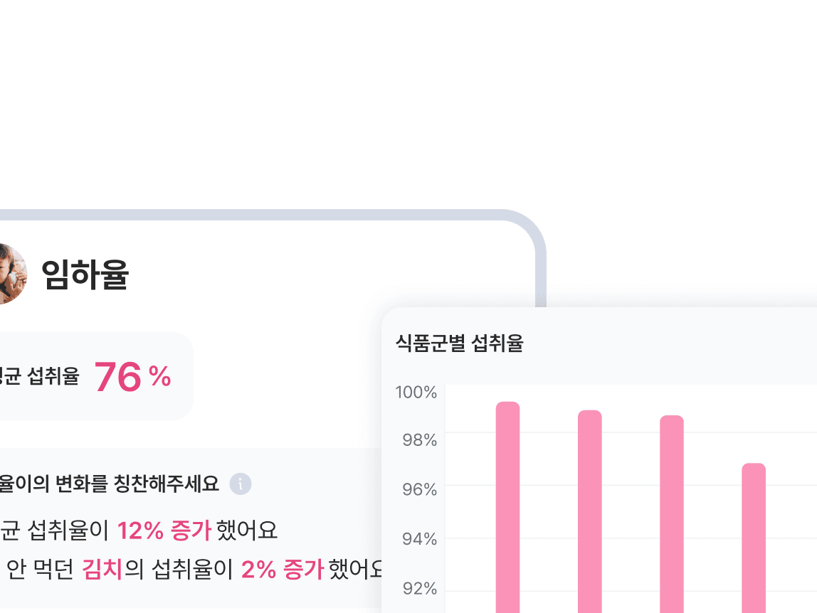Click the pink % sign beside 76
The height and width of the screenshot is (613, 817).
[159, 375]
